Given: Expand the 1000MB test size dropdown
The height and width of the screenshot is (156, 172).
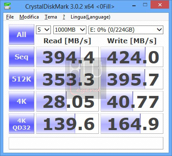Looking at the screenshot, I should pos(70,30).
